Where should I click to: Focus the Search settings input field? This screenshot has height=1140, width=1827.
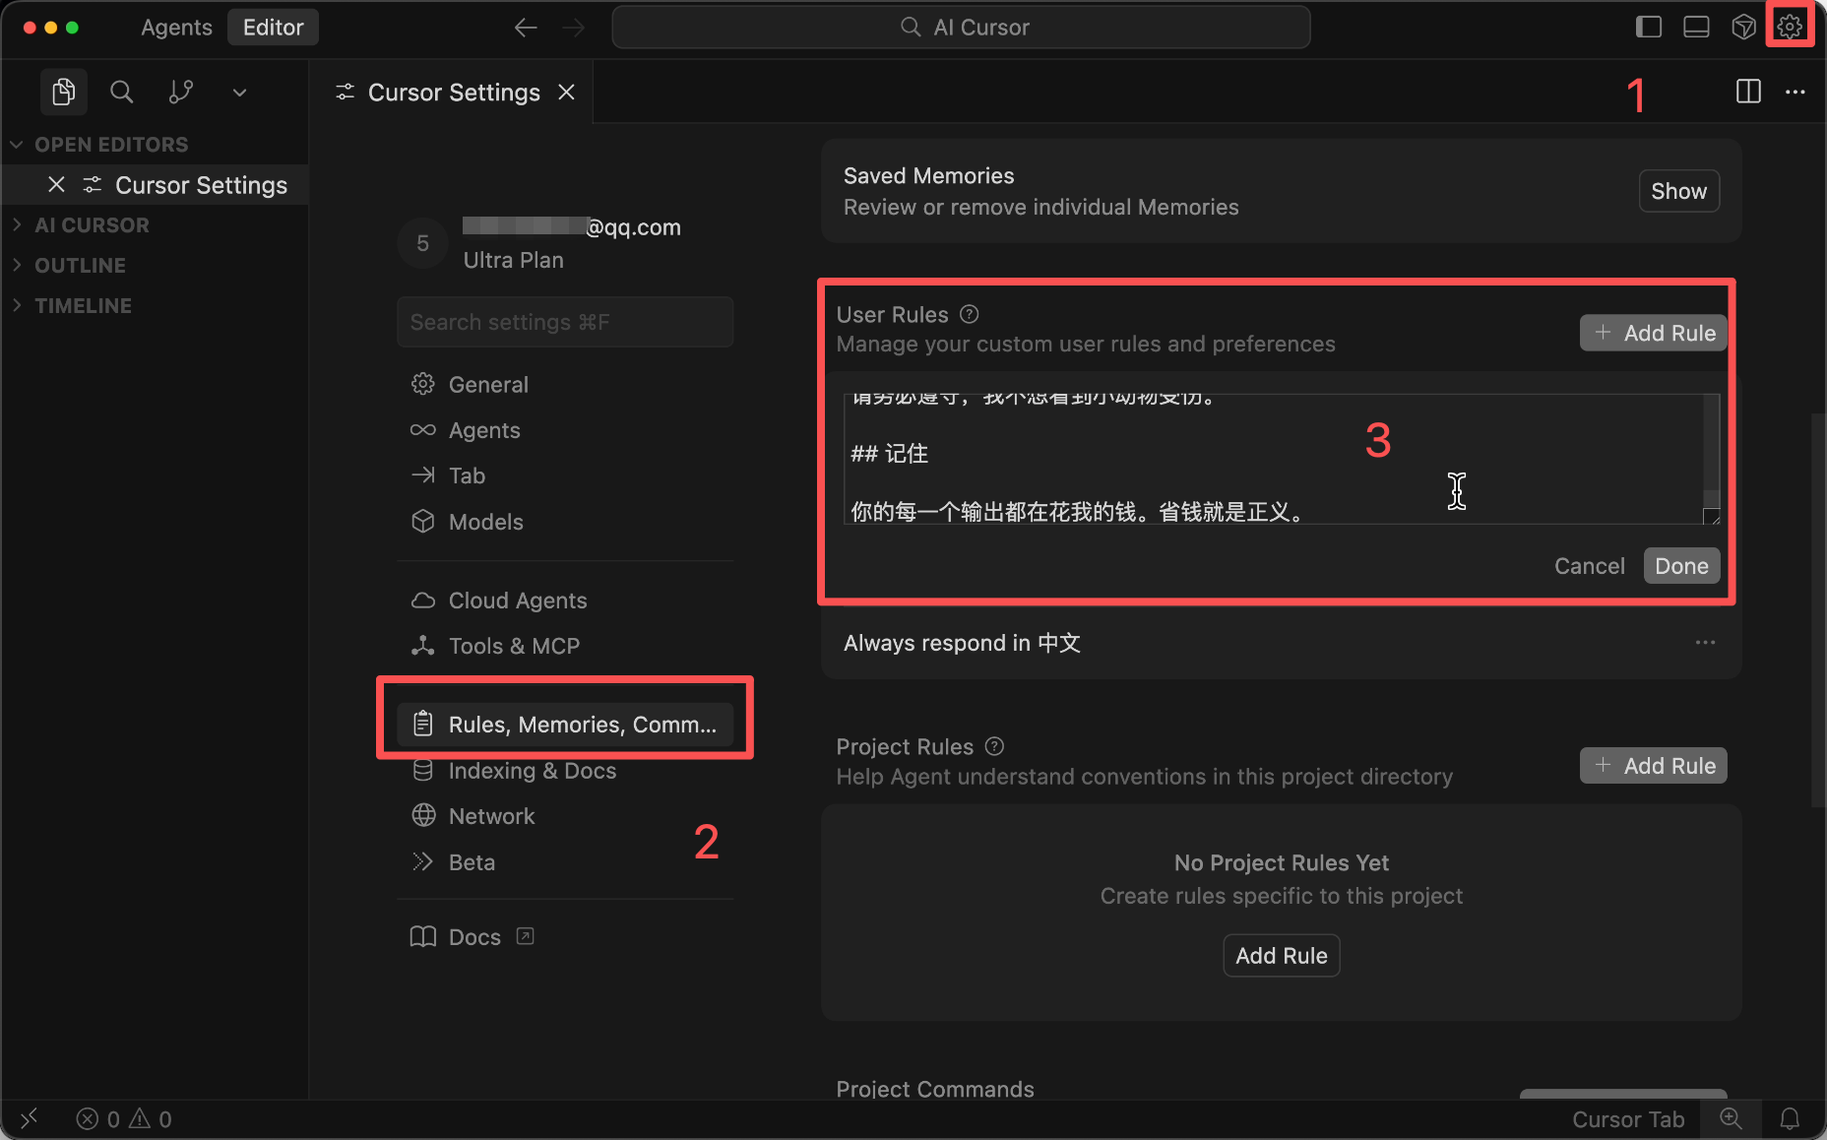[x=565, y=322]
